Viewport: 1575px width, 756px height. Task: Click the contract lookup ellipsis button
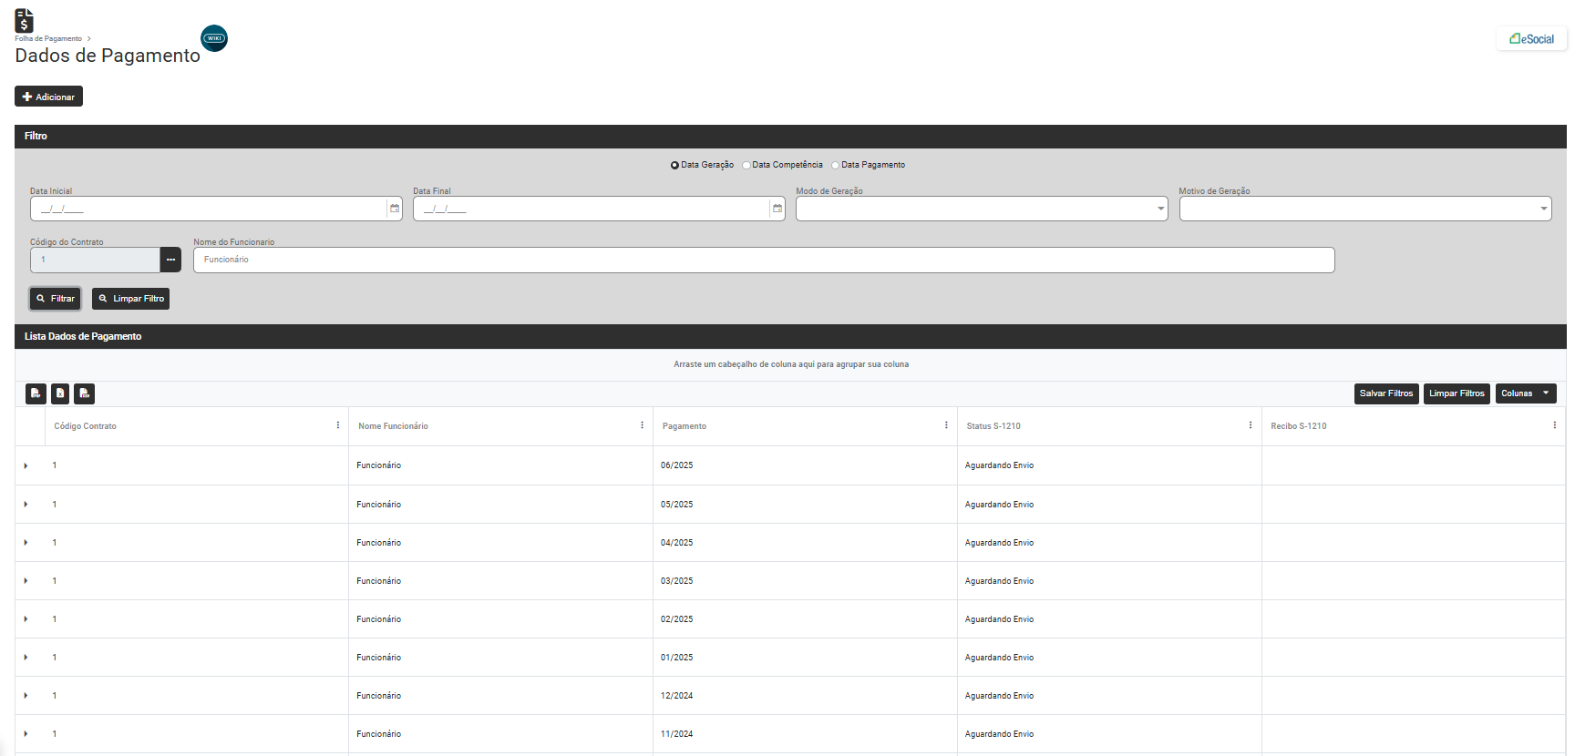tap(170, 260)
